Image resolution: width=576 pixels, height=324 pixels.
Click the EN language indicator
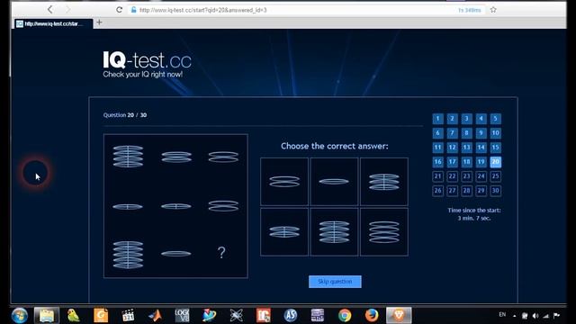(x=502, y=315)
